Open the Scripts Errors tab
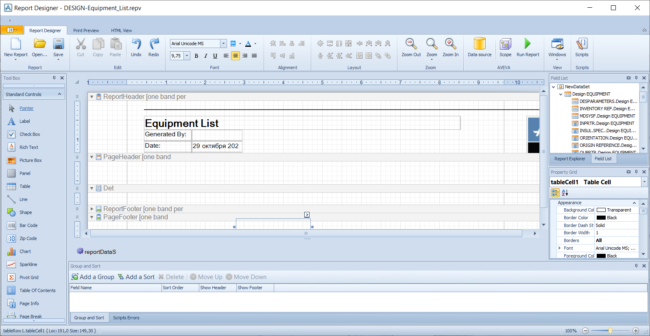Screen dimensions: 650x336 click(126, 318)
